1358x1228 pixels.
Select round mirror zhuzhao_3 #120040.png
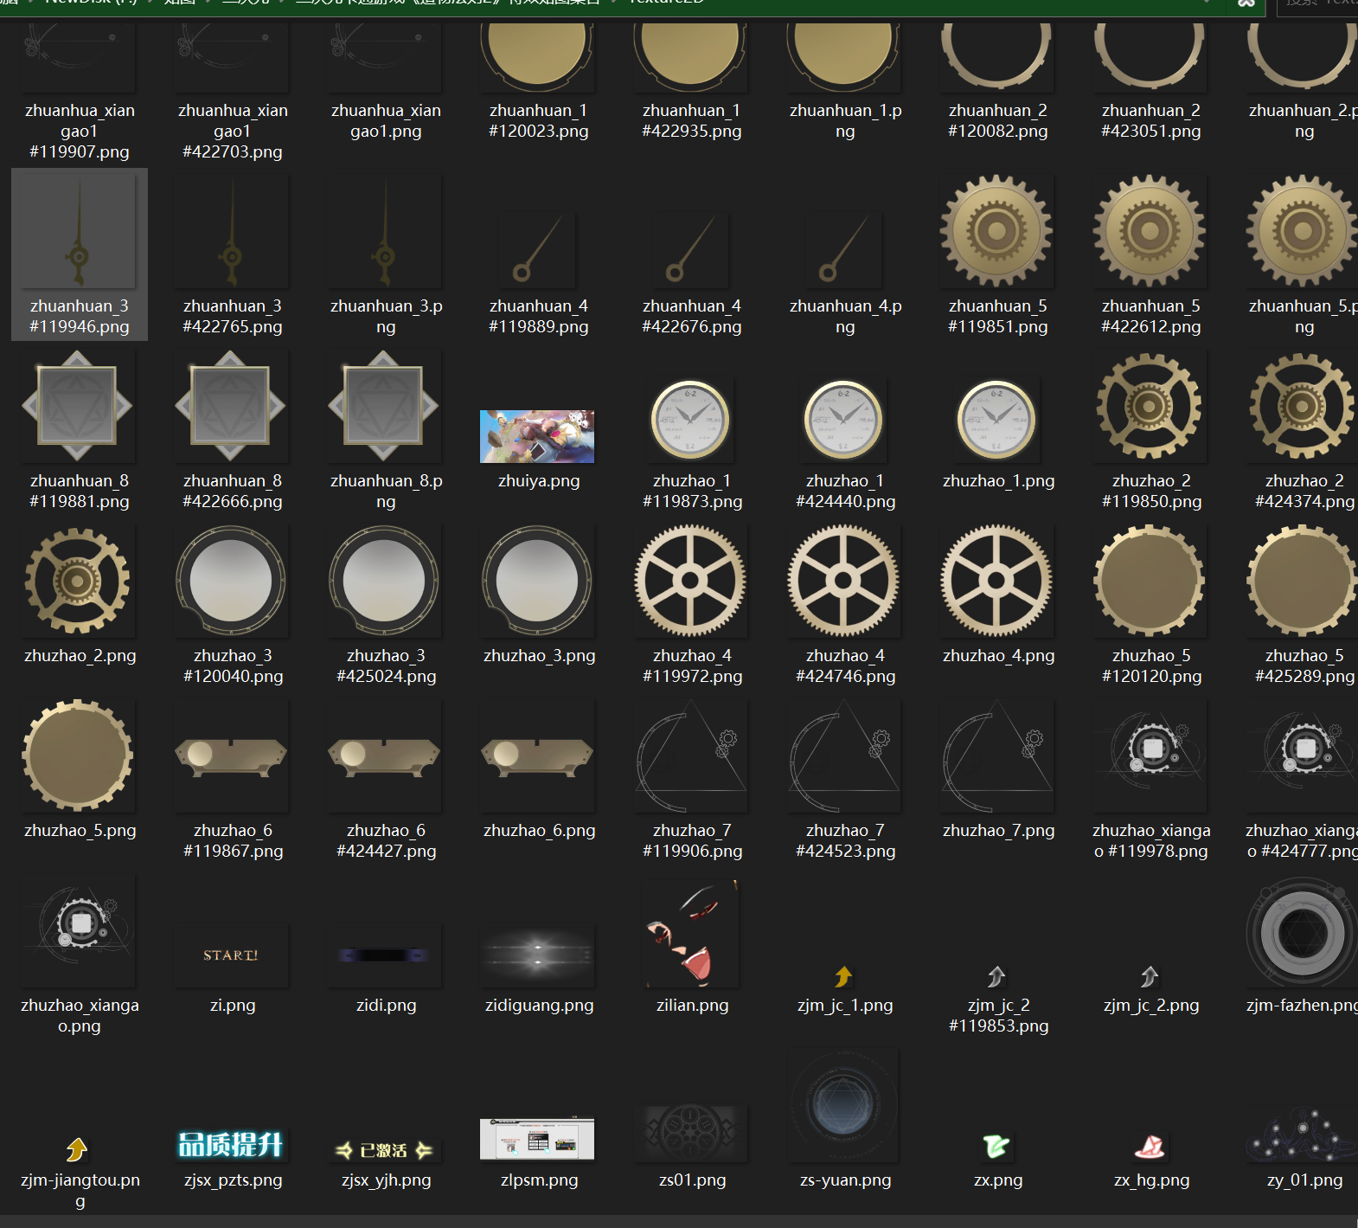click(x=232, y=581)
